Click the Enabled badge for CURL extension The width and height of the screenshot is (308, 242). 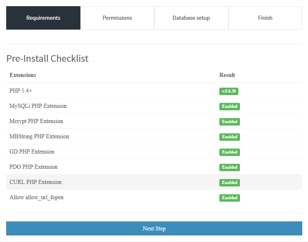[229, 183]
